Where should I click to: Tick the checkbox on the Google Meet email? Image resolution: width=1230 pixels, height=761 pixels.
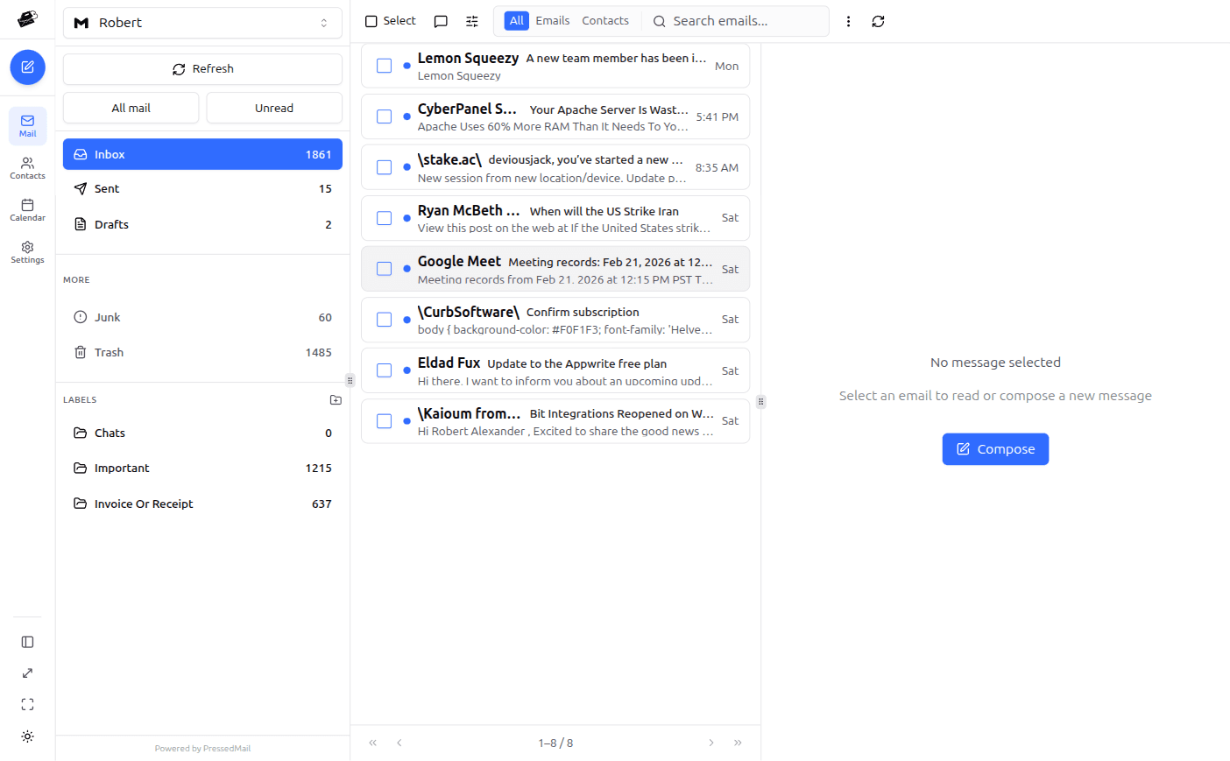[384, 269]
